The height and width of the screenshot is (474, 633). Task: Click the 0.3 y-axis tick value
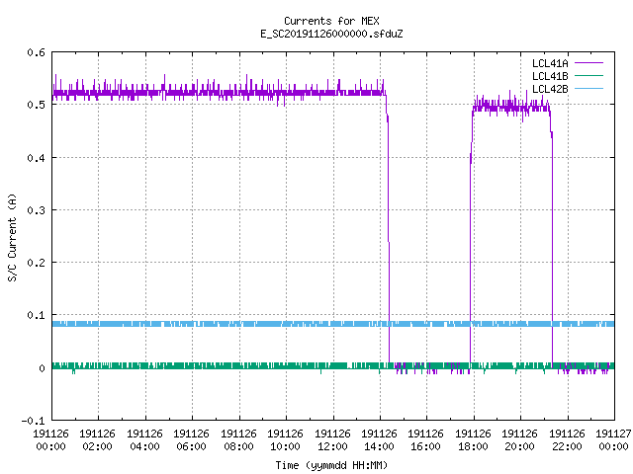36,210
